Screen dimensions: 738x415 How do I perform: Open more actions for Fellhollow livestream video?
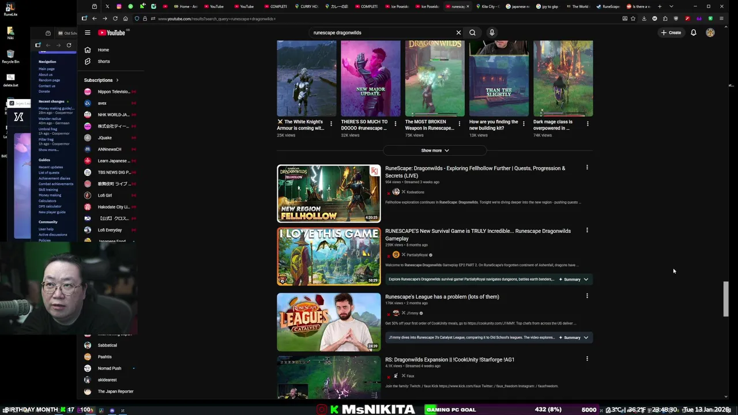click(587, 168)
